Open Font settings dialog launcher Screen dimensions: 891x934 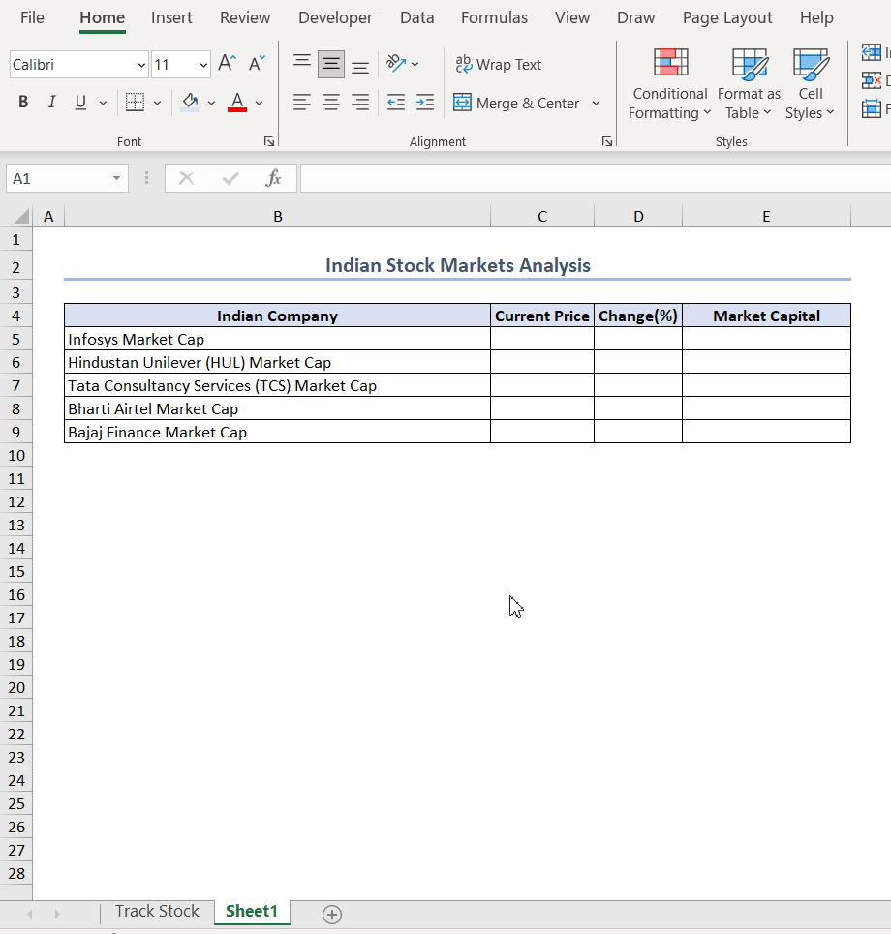[269, 141]
